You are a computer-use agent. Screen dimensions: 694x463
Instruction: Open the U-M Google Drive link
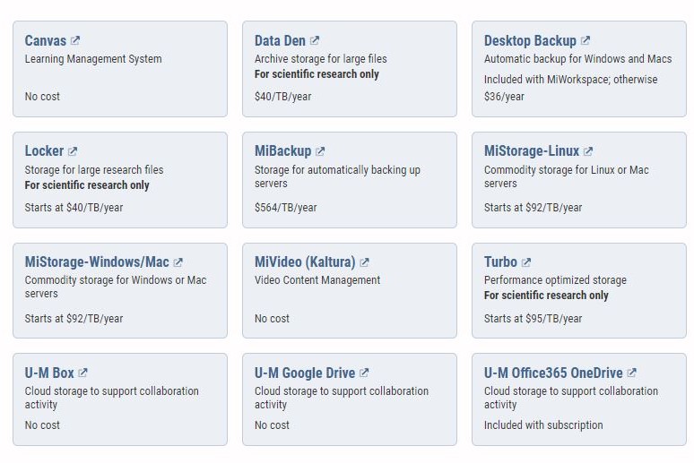[305, 373]
